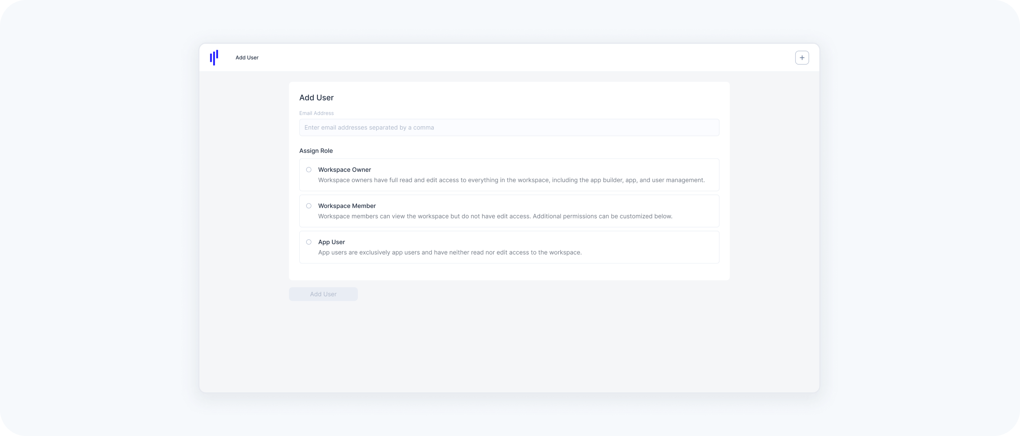Screen dimensions: 1020x436
Task: Focus the email addresses input field
Action: click(509, 128)
